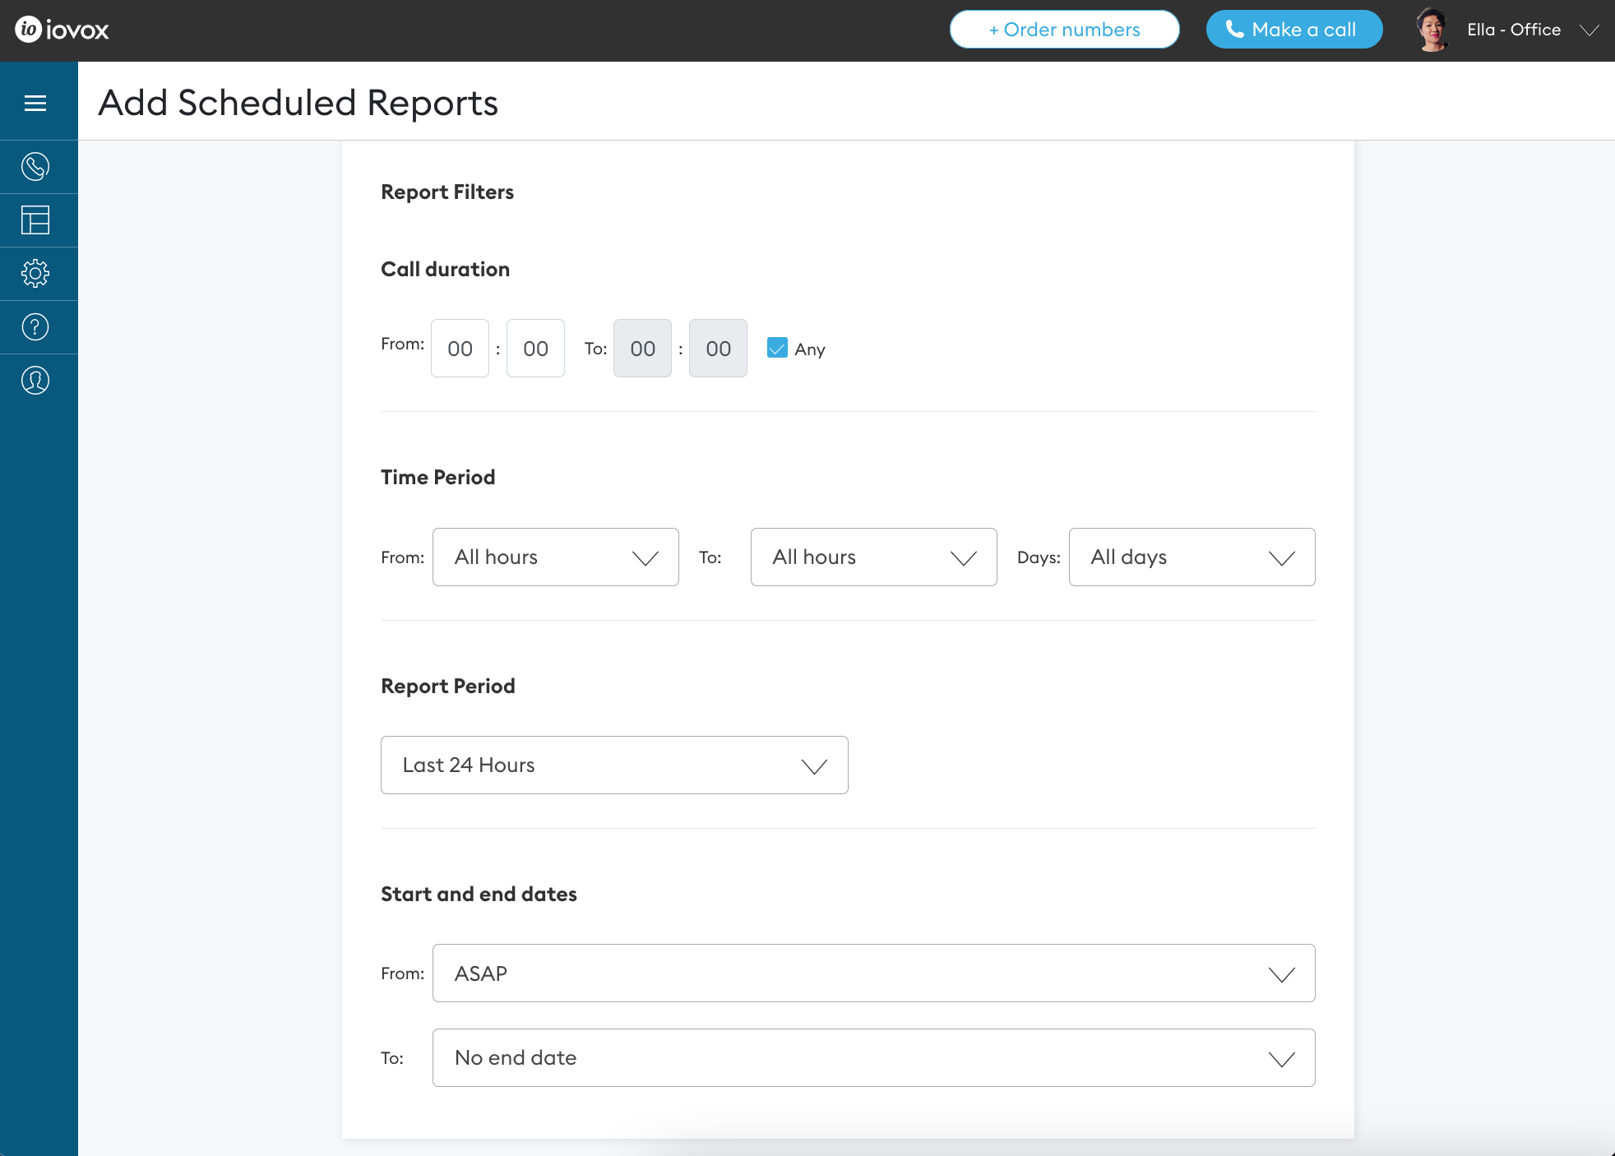Expand the No end date dropdown
Screen dimensions: 1615x1156
pyautogui.click(x=873, y=1058)
